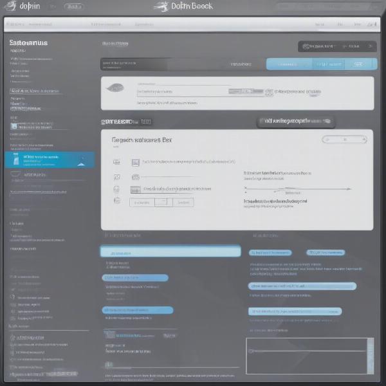The height and width of the screenshot is (386, 386).
Task: Select the highlighted blue item in the sidebar
Action: pos(50,160)
